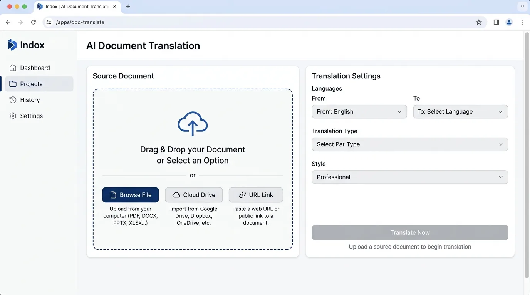Click the Indox logo icon in sidebar
Screen dimensions: 530x295
click(12, 45)
